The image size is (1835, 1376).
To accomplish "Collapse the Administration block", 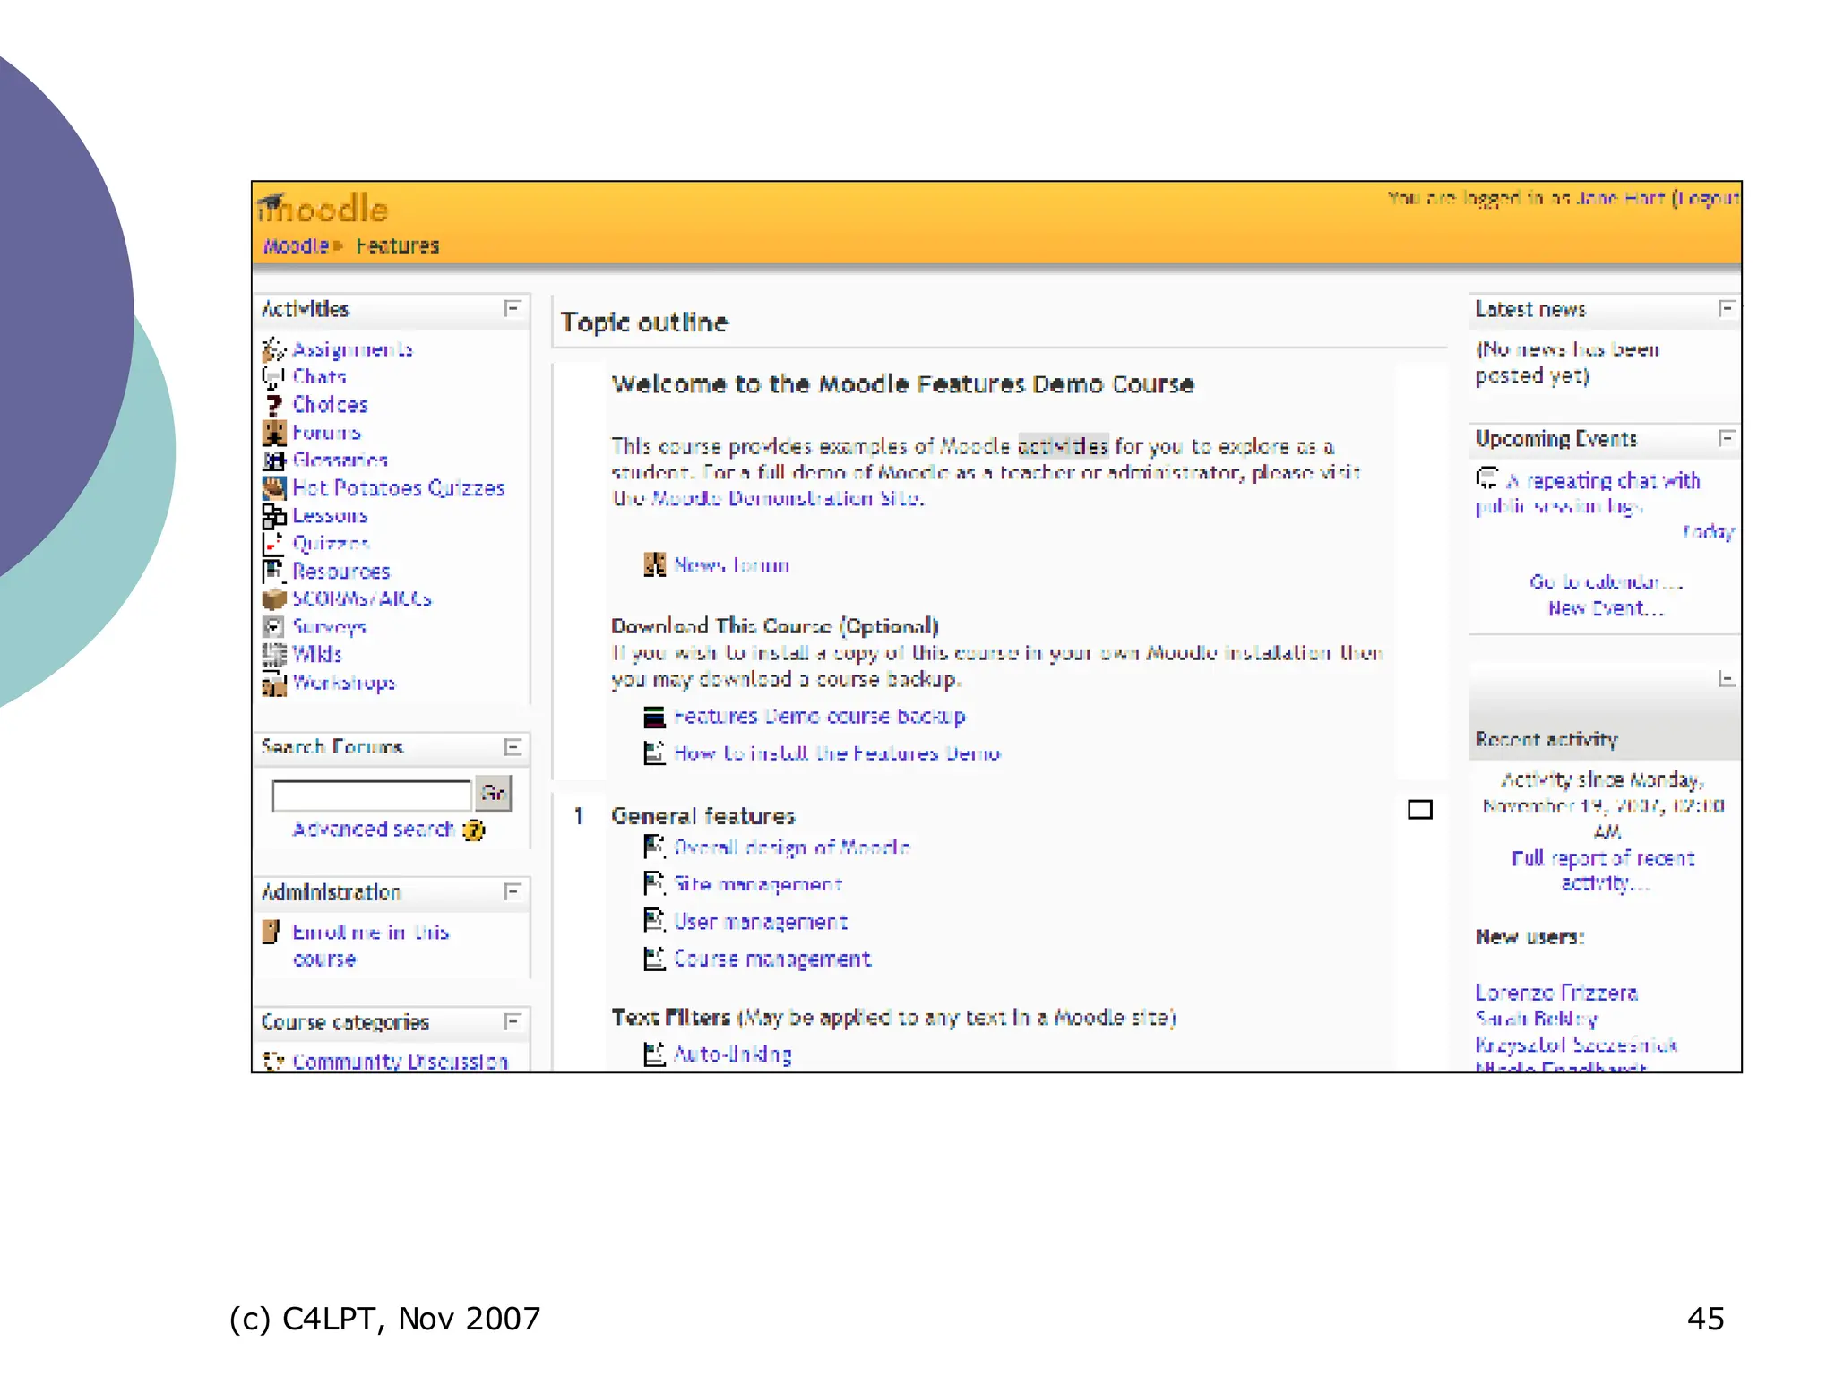I will (x=512, y=891).
